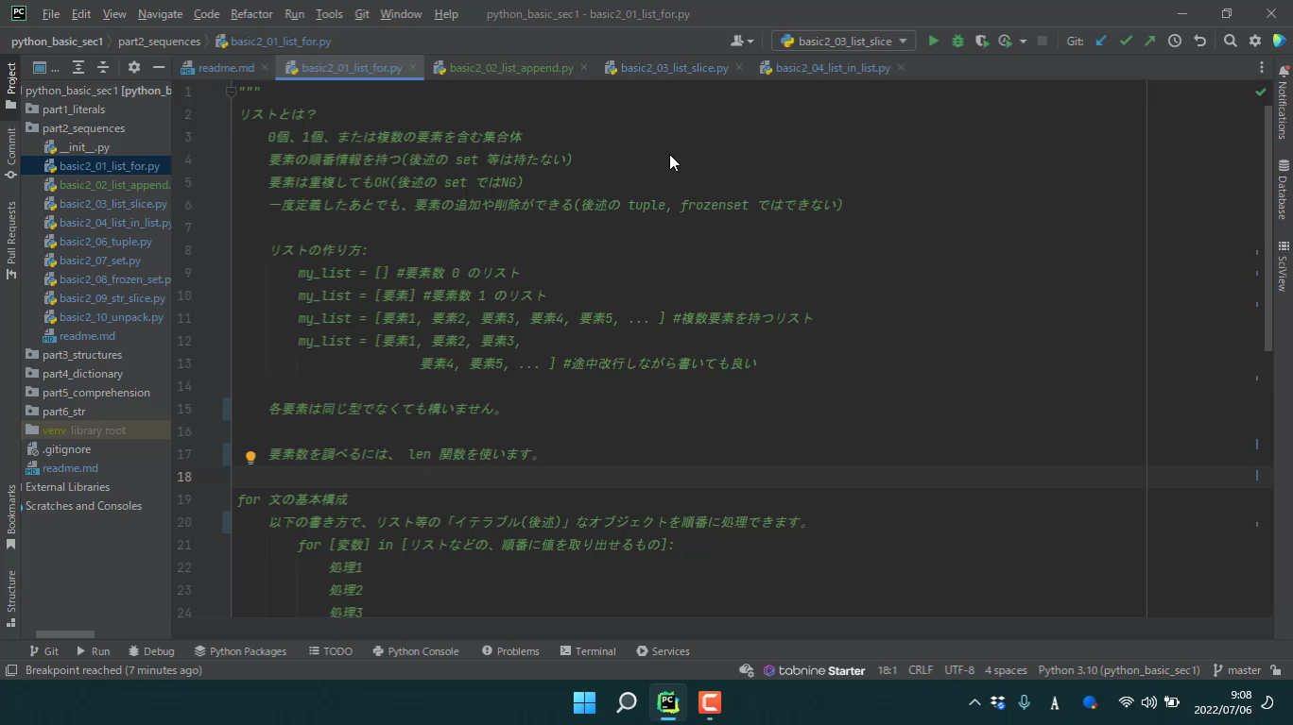Switch to basic2_04_list_in_list.py tab
The width and height of the screenshot is (1293, 725).
832,68
